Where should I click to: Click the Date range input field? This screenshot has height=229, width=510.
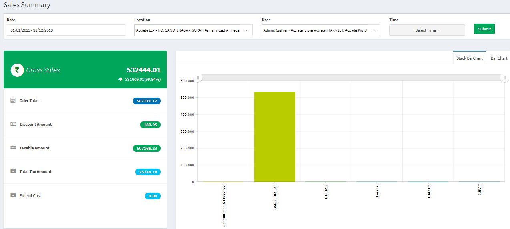pos(66,30)
